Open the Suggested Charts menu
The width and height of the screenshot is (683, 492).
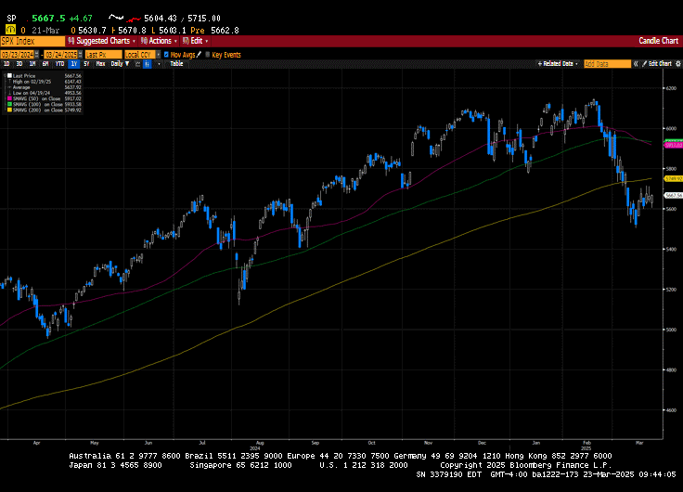(x=102, y=41)
